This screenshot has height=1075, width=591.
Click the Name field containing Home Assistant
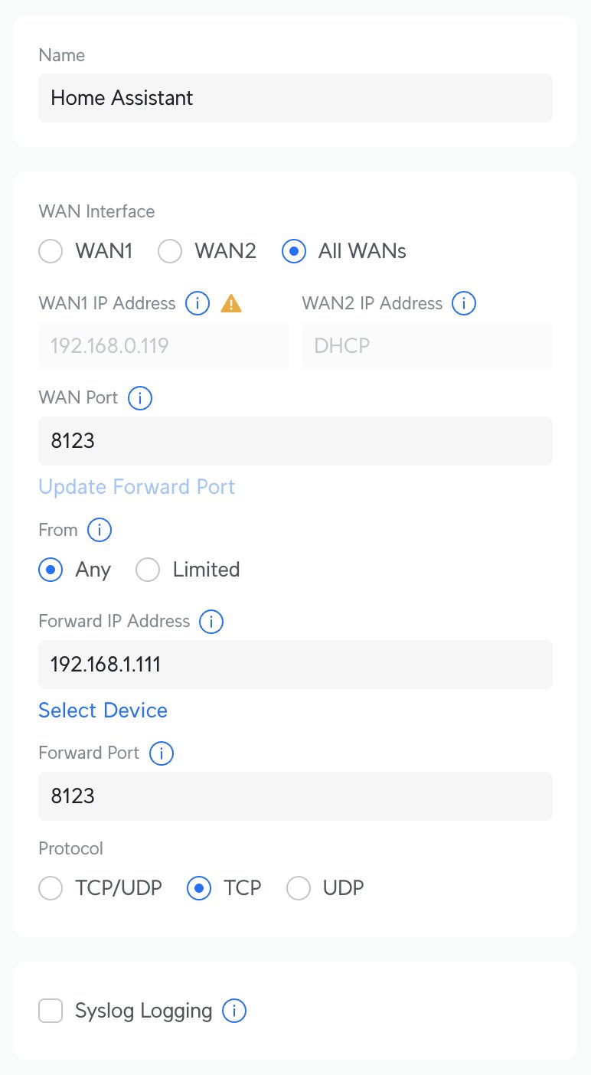coord(295,98)
